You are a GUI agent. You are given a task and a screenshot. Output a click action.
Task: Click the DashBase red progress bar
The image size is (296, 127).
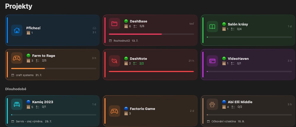coord(151,34)
